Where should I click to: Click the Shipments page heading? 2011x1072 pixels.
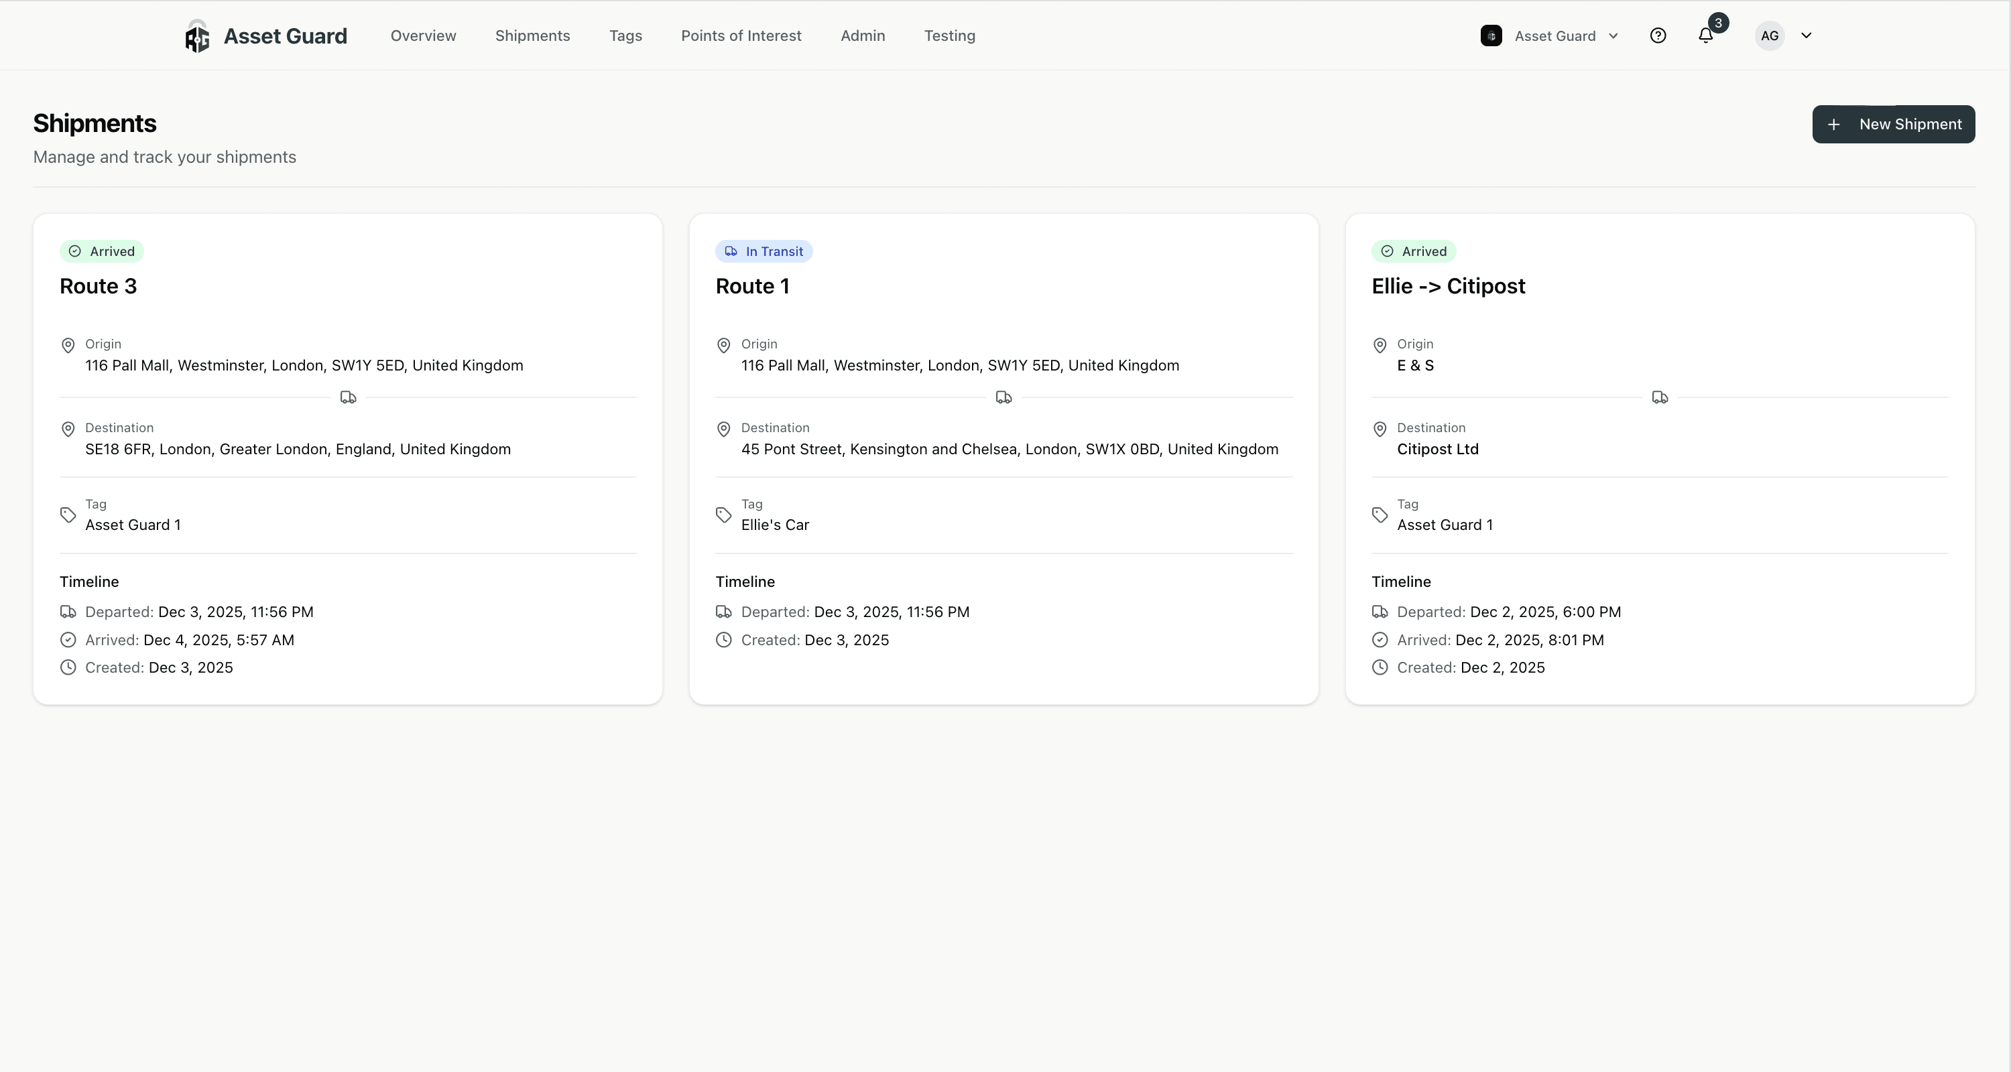(95, 123)
